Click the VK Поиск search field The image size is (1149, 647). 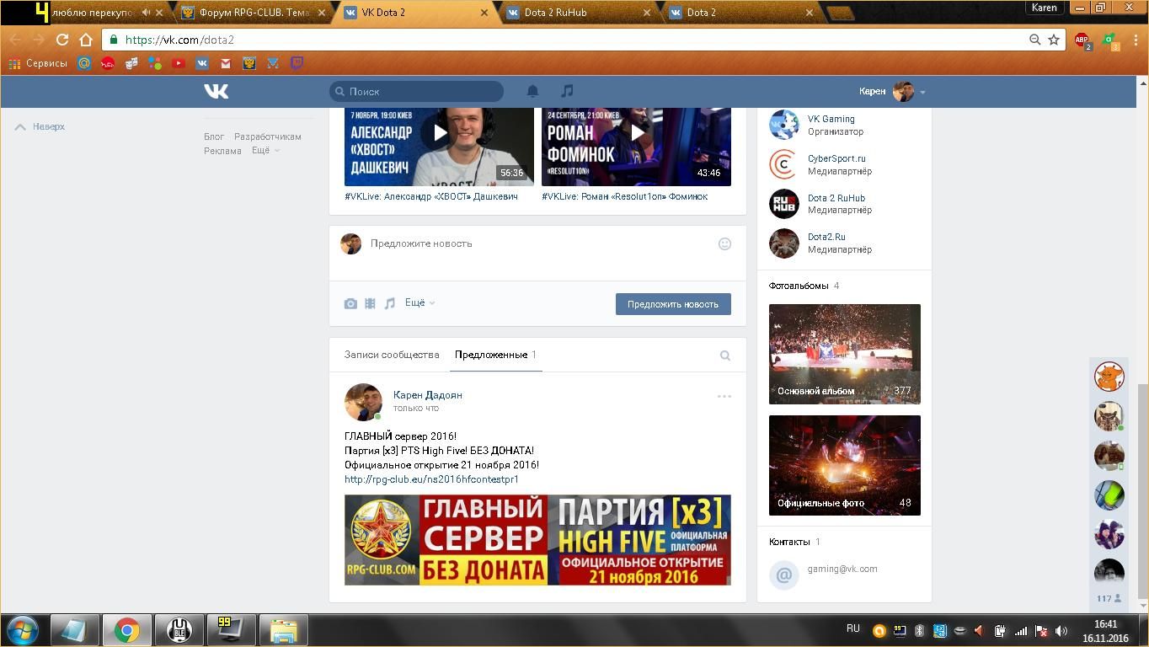pos(417,91)
